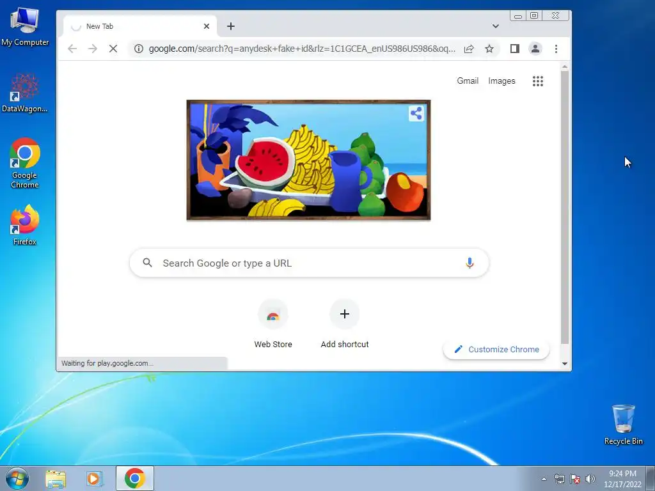Open a new tab with plus button
The width and height of the screenshot is (655, 491).
coord(230,26)
